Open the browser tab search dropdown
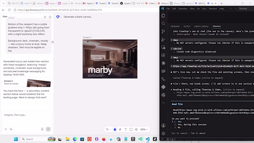The image size is (254, 143). click(3, 3)
